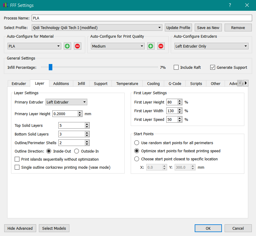Open the Support tab
This screenshot has height=236, width=256.
point(100,84)
